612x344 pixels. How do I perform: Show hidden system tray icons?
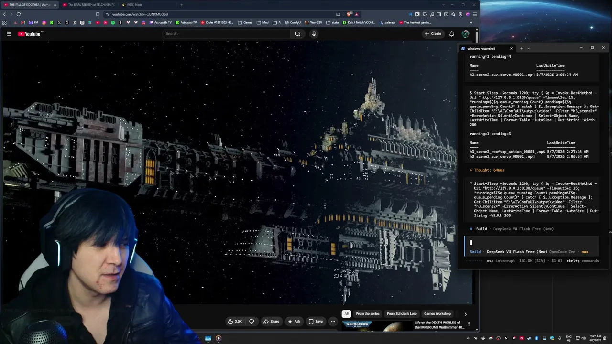point(468,338)
